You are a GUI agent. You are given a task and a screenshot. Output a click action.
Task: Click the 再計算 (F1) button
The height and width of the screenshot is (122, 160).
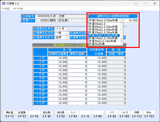10,113
